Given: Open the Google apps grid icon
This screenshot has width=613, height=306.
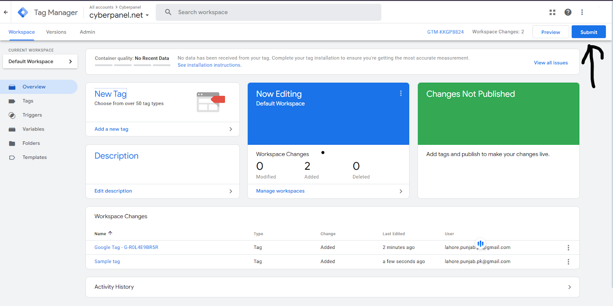Looking at the screenshot, I should (x=552, y=12).
